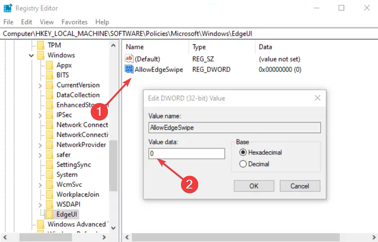The width and height of the screenshot is (378, 242).
Task: Click the EdgeUI folder icon
Action: [x=50, y=214]
